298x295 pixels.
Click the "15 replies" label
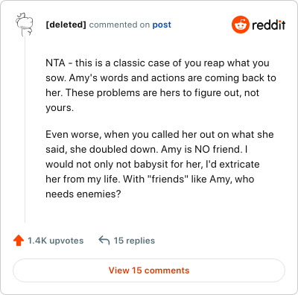point(134,241)
